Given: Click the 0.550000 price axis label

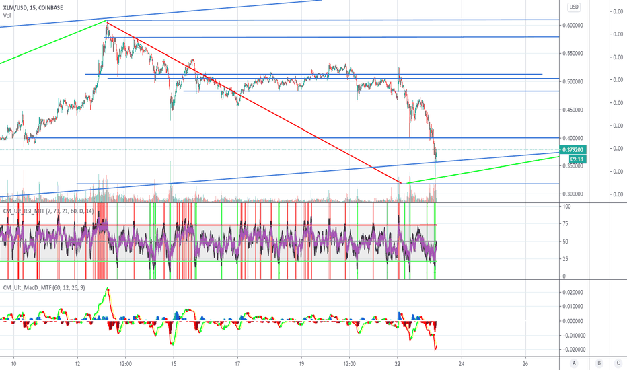Looking at the screenshot, I should [x=573, y=54].
